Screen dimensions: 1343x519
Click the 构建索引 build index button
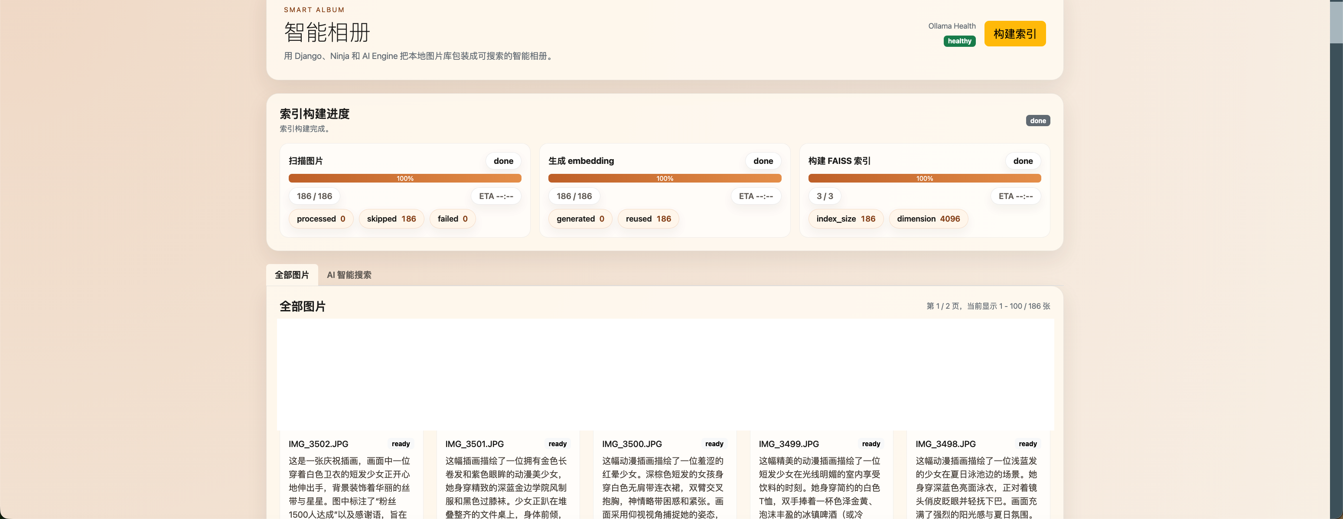pyautogui.click(x=1014, y=34)
